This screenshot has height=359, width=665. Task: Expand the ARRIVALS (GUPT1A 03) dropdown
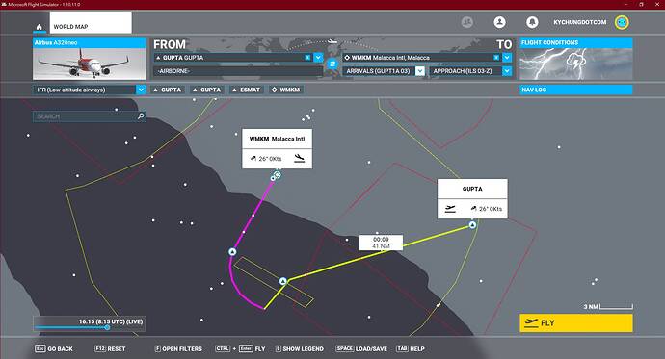click(x=420, y=71)
